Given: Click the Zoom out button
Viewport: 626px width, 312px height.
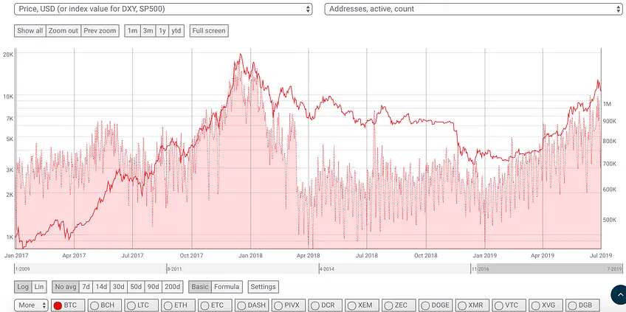Looking at the screenshot, I should pos(63,31).
